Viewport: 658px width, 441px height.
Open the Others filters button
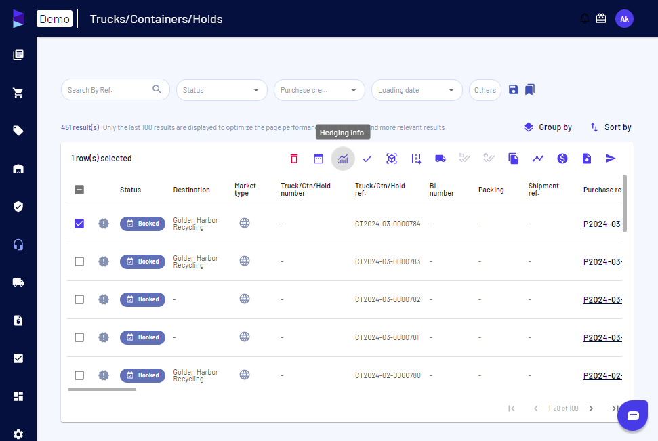coord(485,90)
